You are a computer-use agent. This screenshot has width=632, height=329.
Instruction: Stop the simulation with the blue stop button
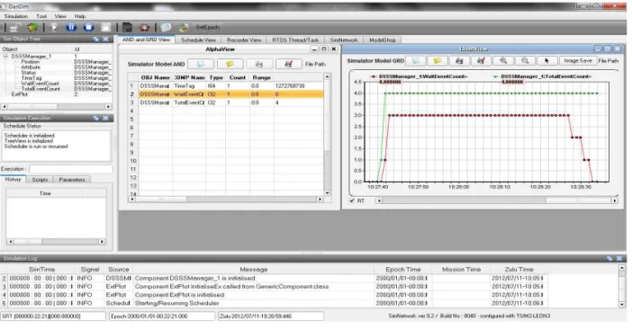[x=88, y=27]
